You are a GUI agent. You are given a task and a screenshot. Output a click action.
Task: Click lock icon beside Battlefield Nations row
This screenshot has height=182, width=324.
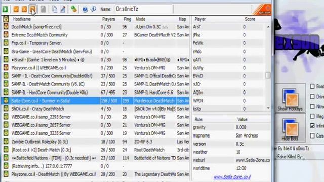point(6,158)
